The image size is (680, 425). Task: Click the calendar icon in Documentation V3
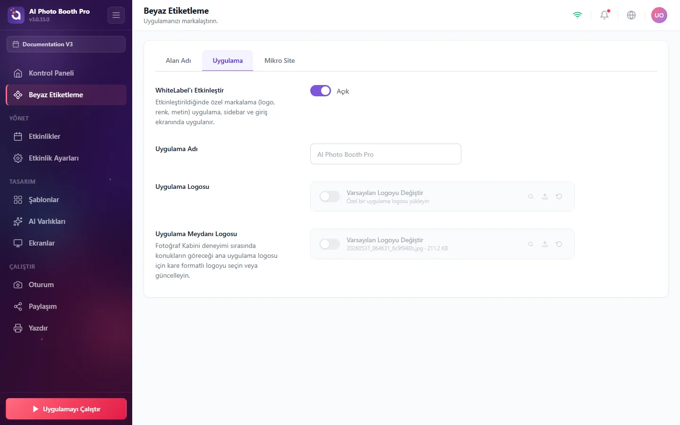[16, 44]
